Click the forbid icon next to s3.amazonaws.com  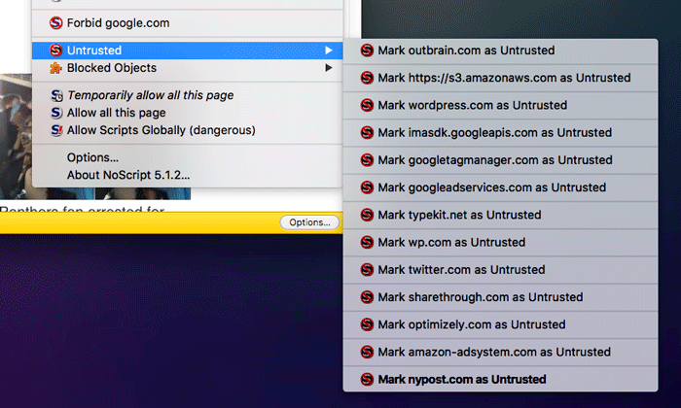coord(367,78)
